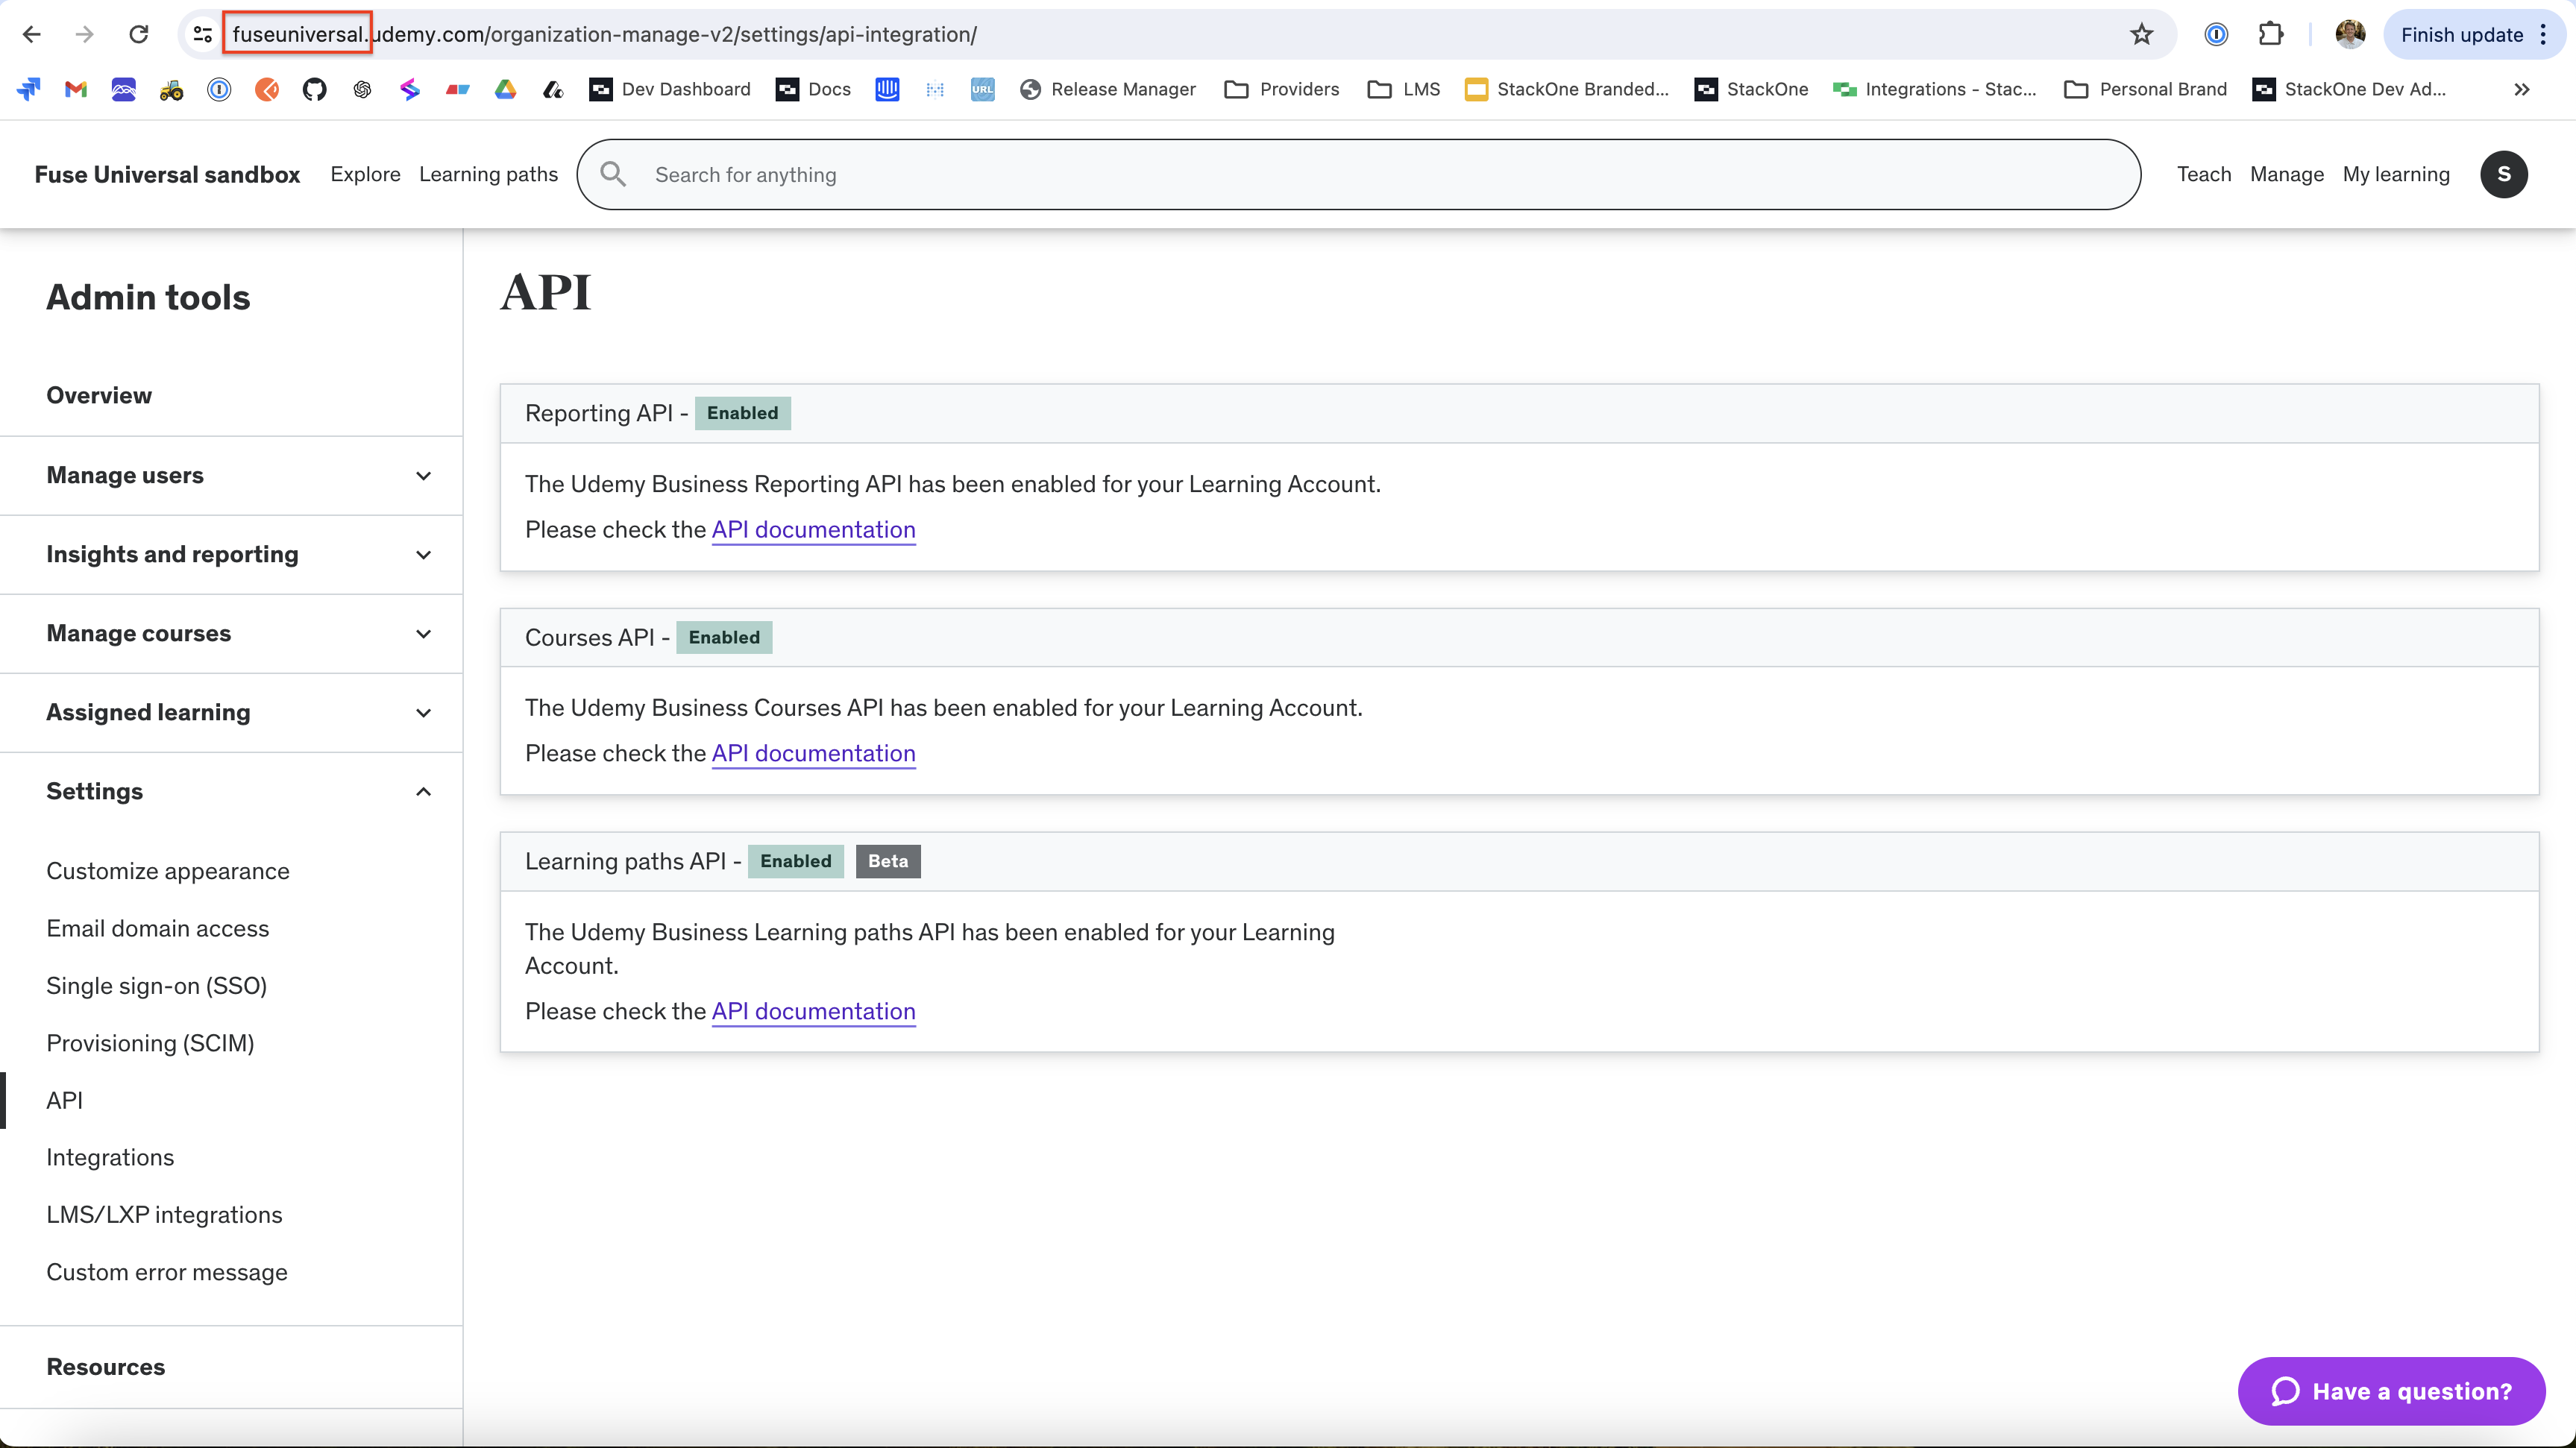The height and width of the screenshot is (1448, 2576).
Task: Open the LMS/LXP integrations settings item
Action: click(164, 1214)
